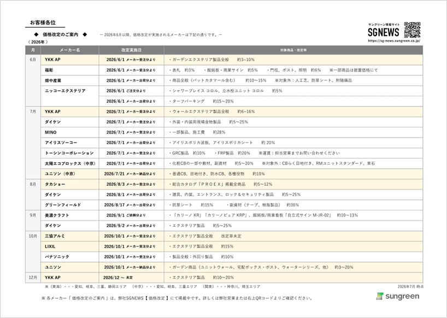Image resolution: width=447 pixels, height=318 pixels.
Task: Click the 対象商品・改定率 column header
Action: click(293, 50)
